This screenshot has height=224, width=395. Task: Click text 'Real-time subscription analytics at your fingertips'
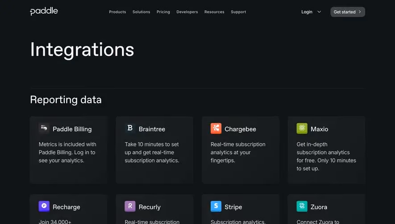click(238, 152)
